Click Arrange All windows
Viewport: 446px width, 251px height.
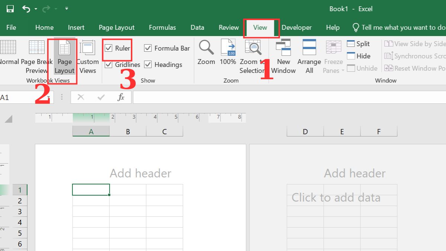pos(309,56)
